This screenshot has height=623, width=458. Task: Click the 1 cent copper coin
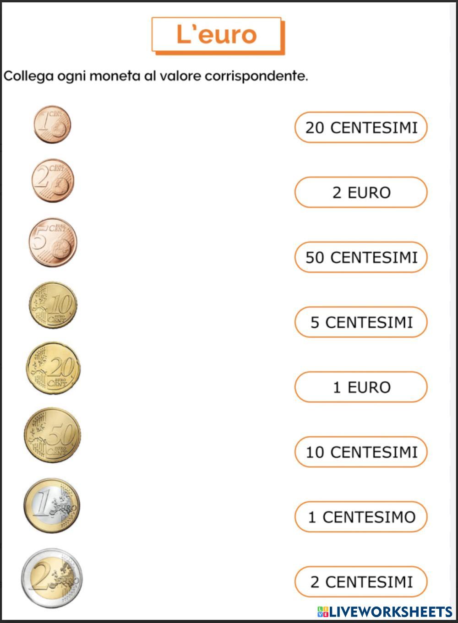52,124
